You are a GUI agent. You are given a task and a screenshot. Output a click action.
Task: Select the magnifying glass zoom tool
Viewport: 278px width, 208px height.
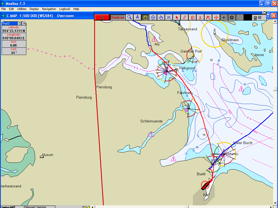tap(129, 17)
